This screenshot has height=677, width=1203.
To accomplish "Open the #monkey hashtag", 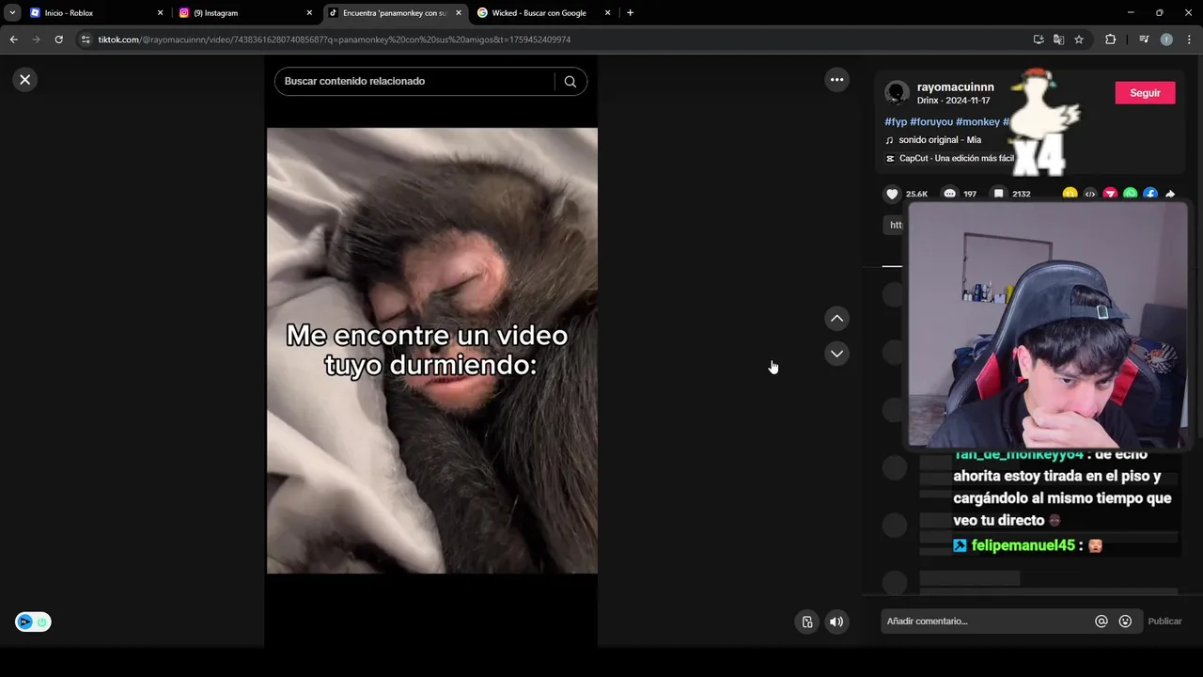I will coord(977,122).
